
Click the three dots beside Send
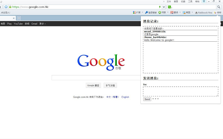155,99
